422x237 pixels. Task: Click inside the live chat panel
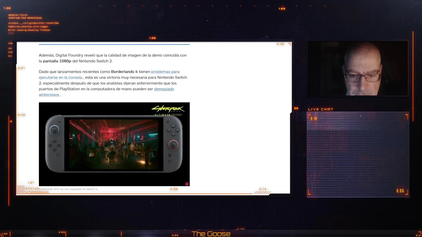358,154
